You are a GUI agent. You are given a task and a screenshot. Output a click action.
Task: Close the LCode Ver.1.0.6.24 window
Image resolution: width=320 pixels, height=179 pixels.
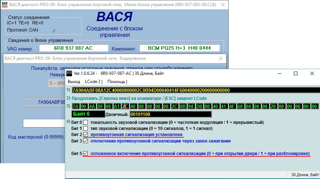pos(312,73)
